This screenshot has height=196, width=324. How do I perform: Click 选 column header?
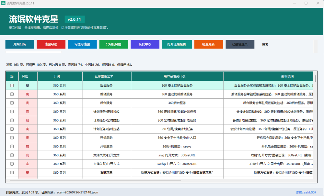[x=12, y=76]
